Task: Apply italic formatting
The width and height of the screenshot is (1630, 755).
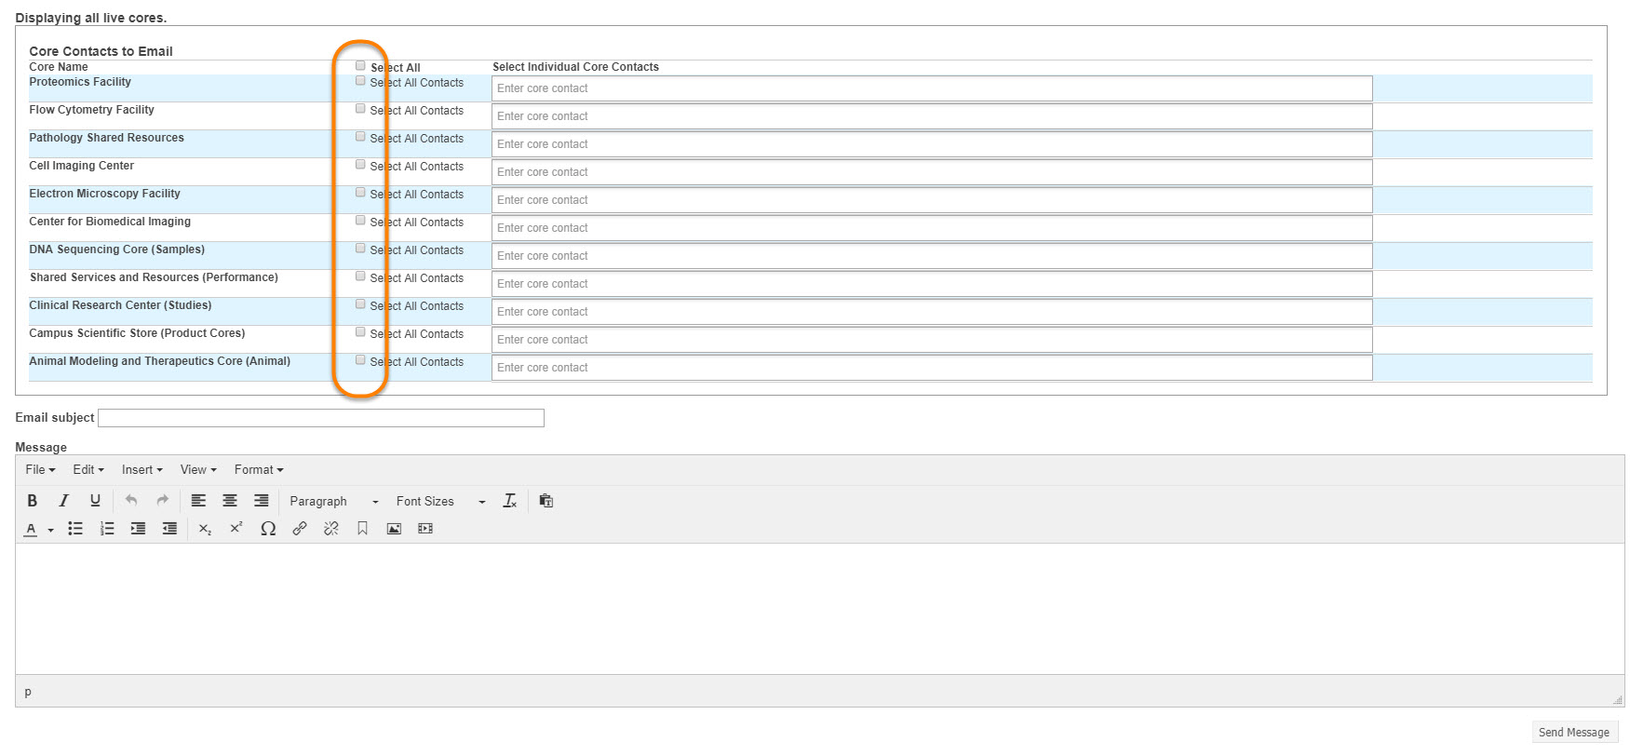Action: click(63, 501)
